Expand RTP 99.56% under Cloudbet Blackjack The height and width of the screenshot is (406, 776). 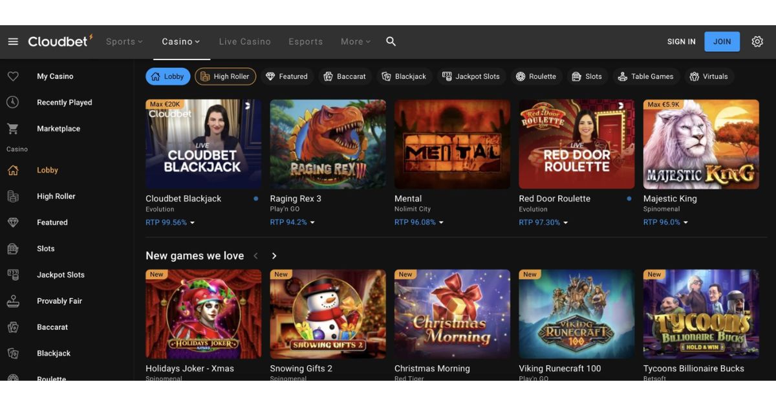[170, 222]
